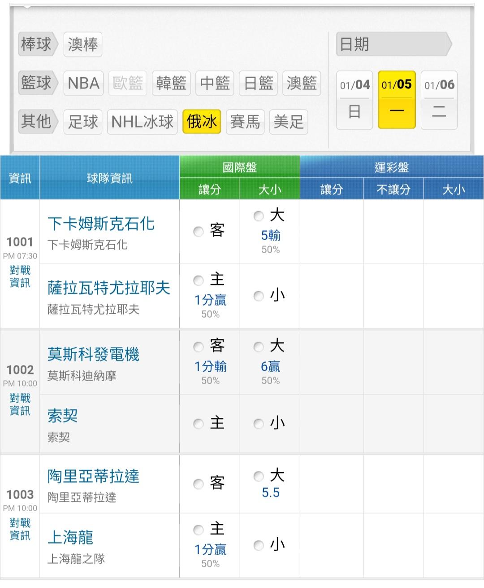Select 主 1分贏 radio for 薩拉瓦特尤拉耶夫
The width and height of the screenshot is (484, 588).
point(199,281)
